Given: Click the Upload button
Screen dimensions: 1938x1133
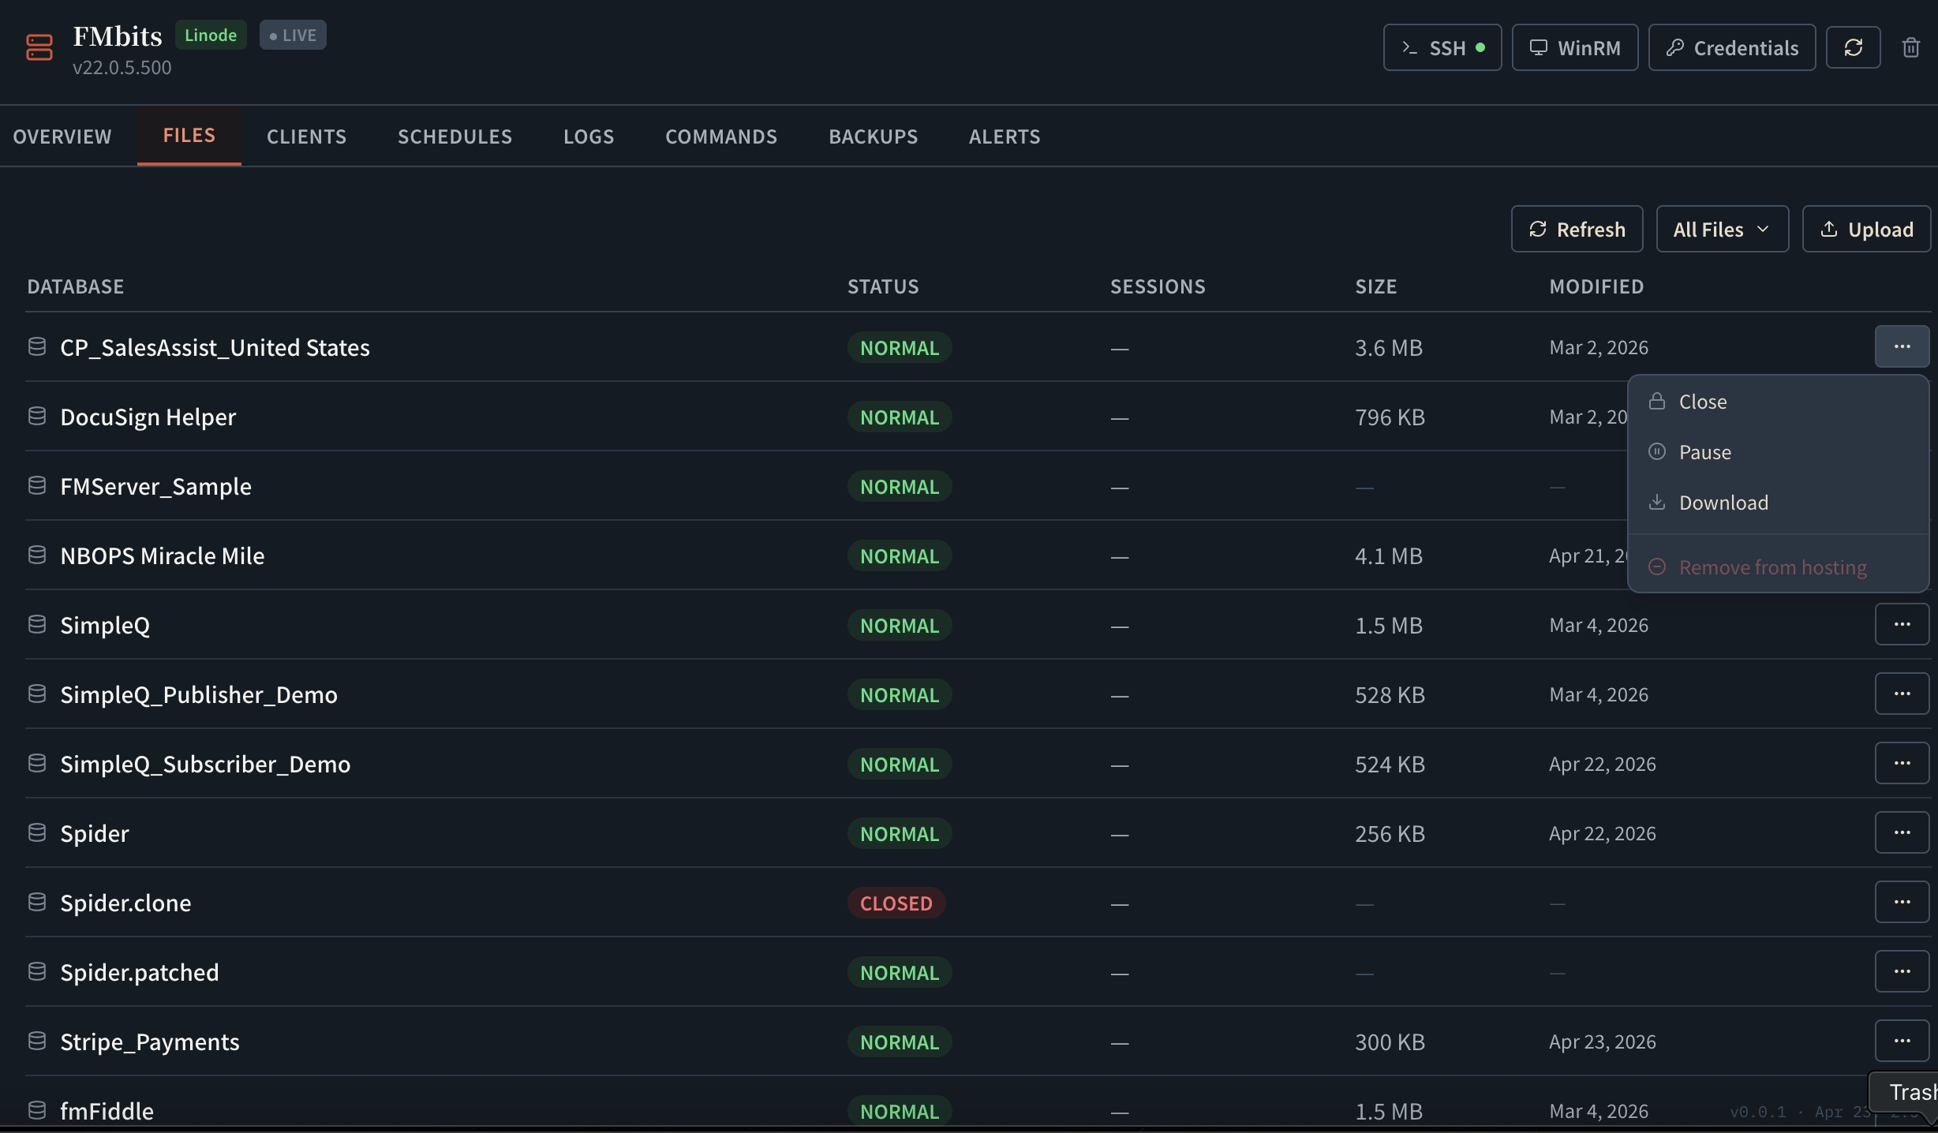Looking at the screenshot, I should click(1866, 230).
